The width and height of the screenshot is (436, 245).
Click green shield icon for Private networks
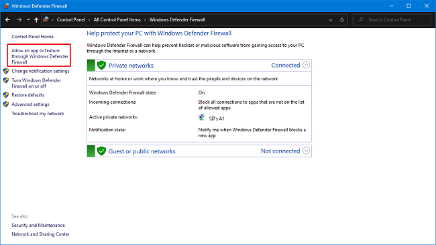tap(101, 65)
